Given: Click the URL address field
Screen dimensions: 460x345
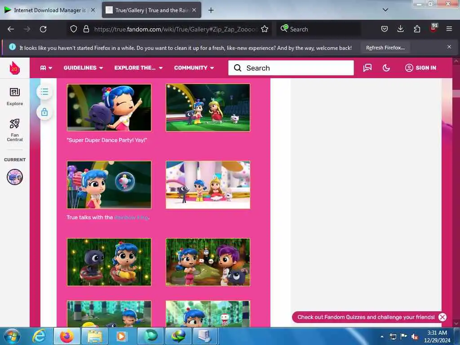Looking at the screenshot, I should point(176,29).
